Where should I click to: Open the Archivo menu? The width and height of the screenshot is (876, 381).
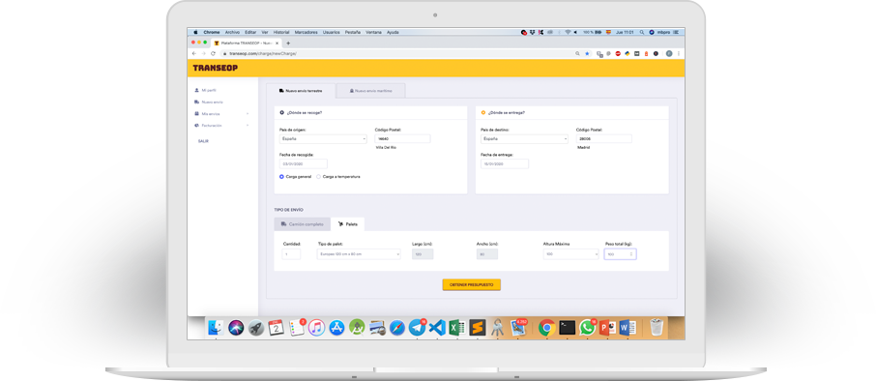232,33
